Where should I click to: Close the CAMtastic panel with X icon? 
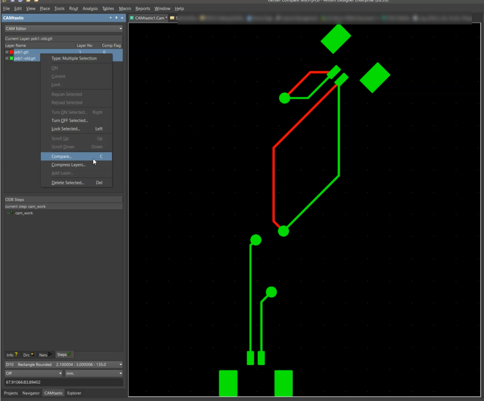point(122,18)
